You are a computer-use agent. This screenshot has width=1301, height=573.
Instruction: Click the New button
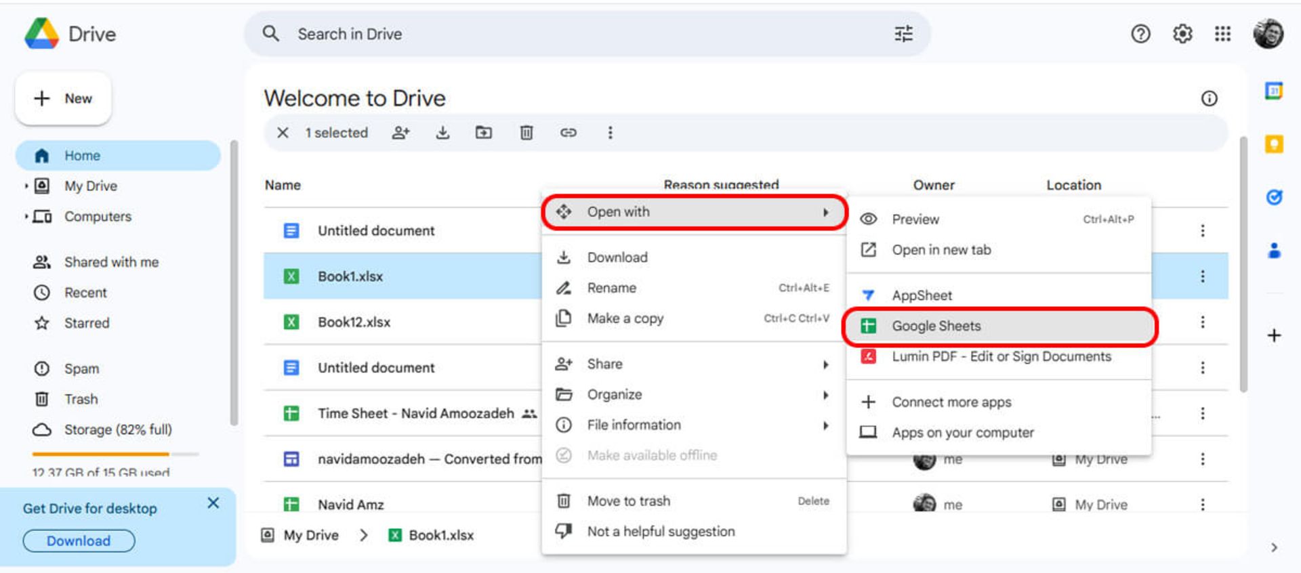click(x=63, y=99)
